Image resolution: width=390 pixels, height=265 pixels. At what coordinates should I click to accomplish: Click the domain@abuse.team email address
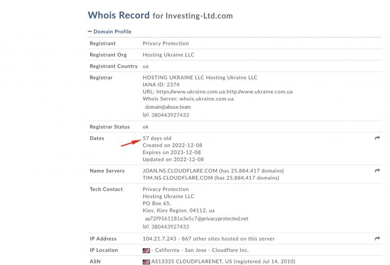[168, 107]
